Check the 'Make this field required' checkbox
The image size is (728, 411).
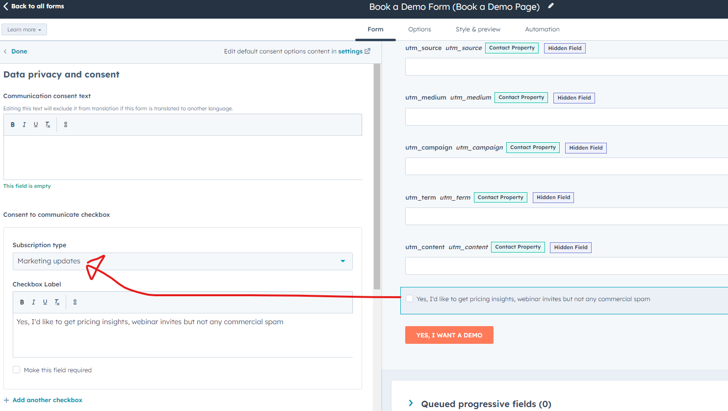click(17, 370)
